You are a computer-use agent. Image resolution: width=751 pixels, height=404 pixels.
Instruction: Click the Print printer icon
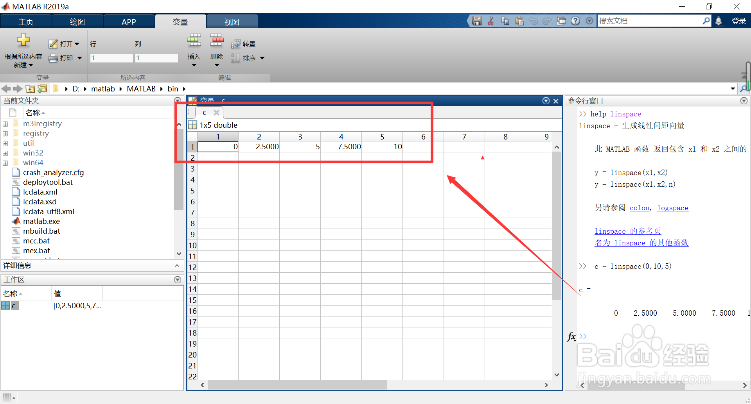(53, 58)
